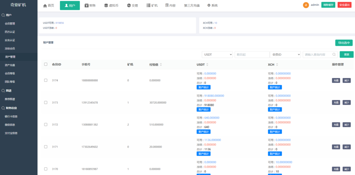Click the 内容 content icon
Screen dimensions: 355x175
click(167, 6)
